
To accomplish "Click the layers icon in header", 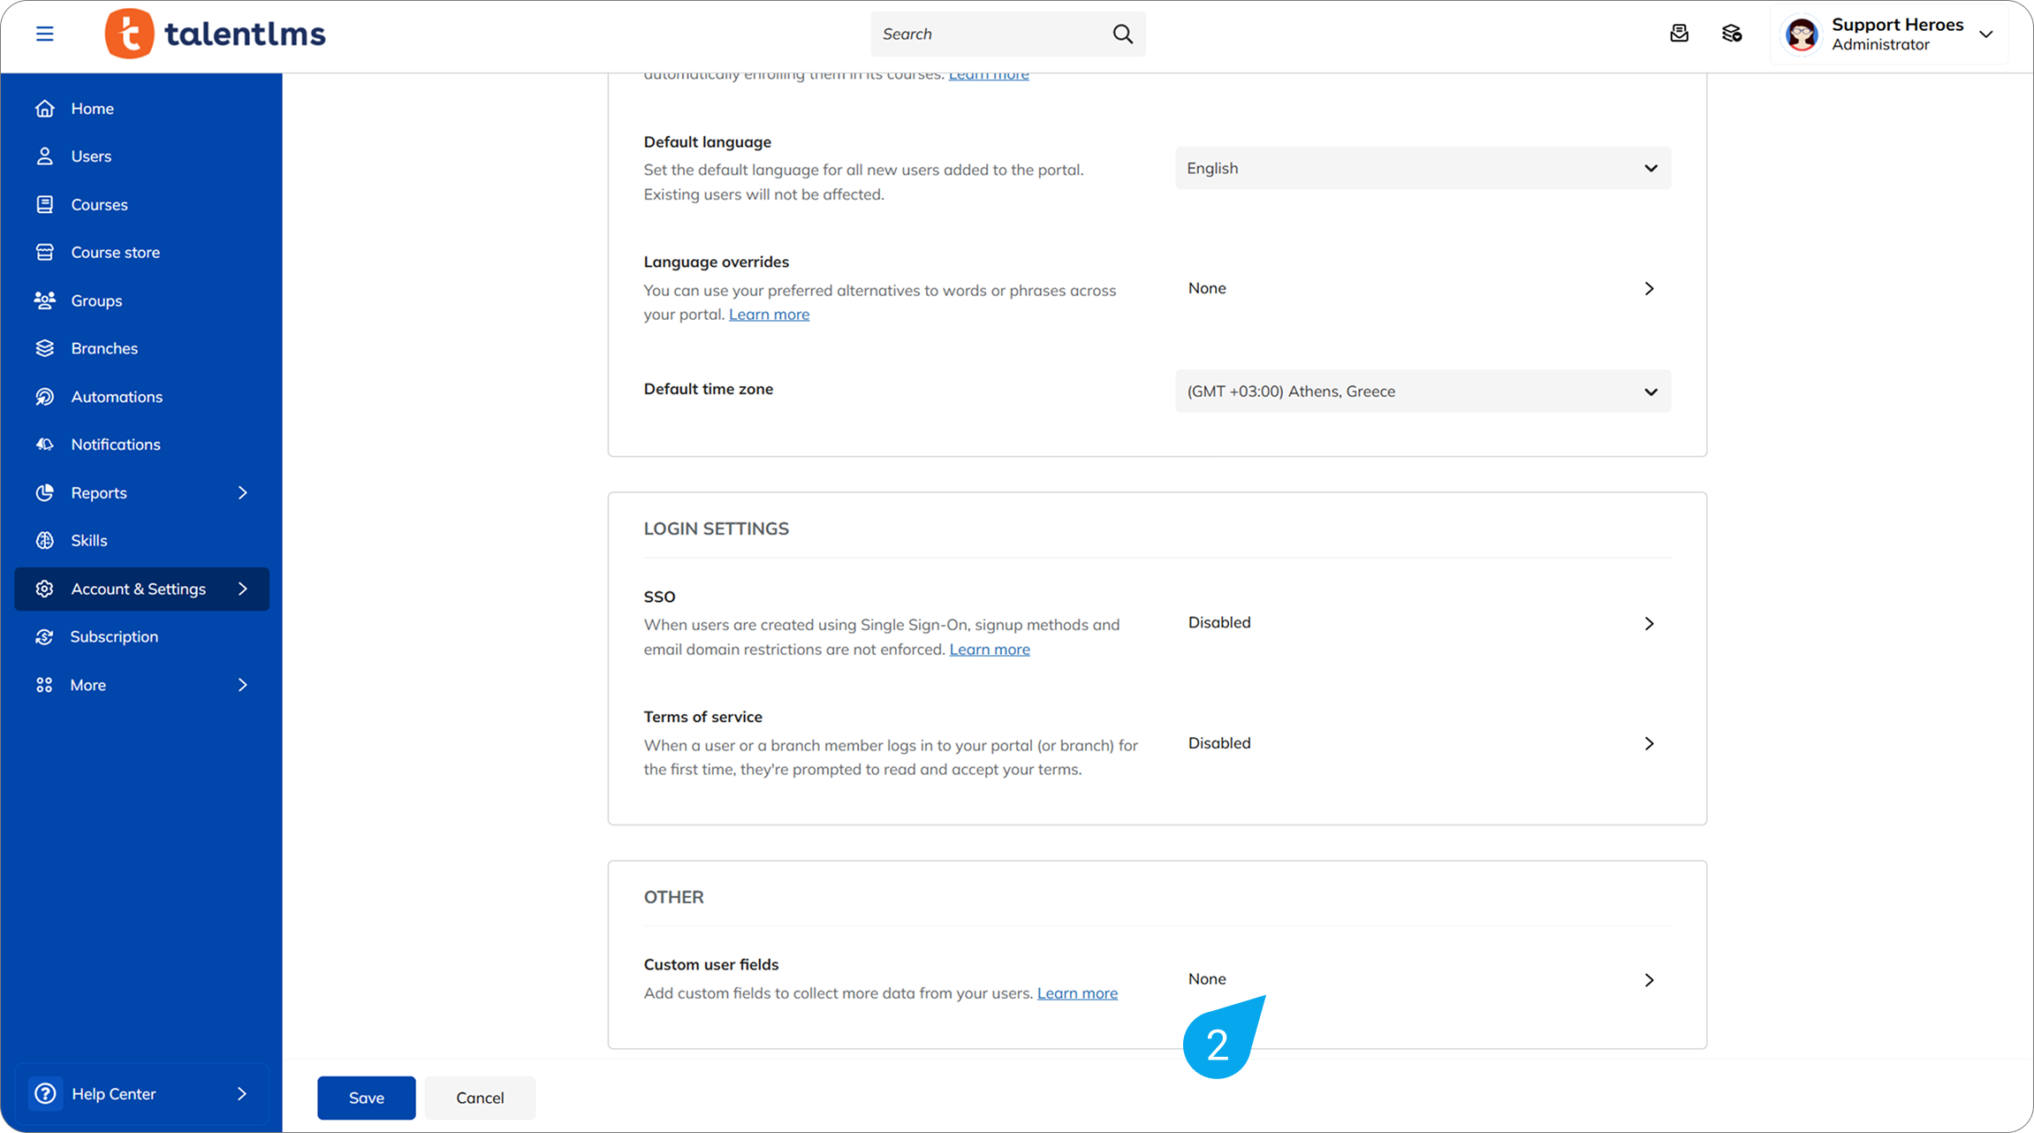I will click(x=1732, y=34).
